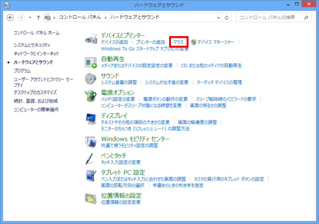Select システムとセキュリティ in sidebar
319x224 pixels.
coord(32,45)
